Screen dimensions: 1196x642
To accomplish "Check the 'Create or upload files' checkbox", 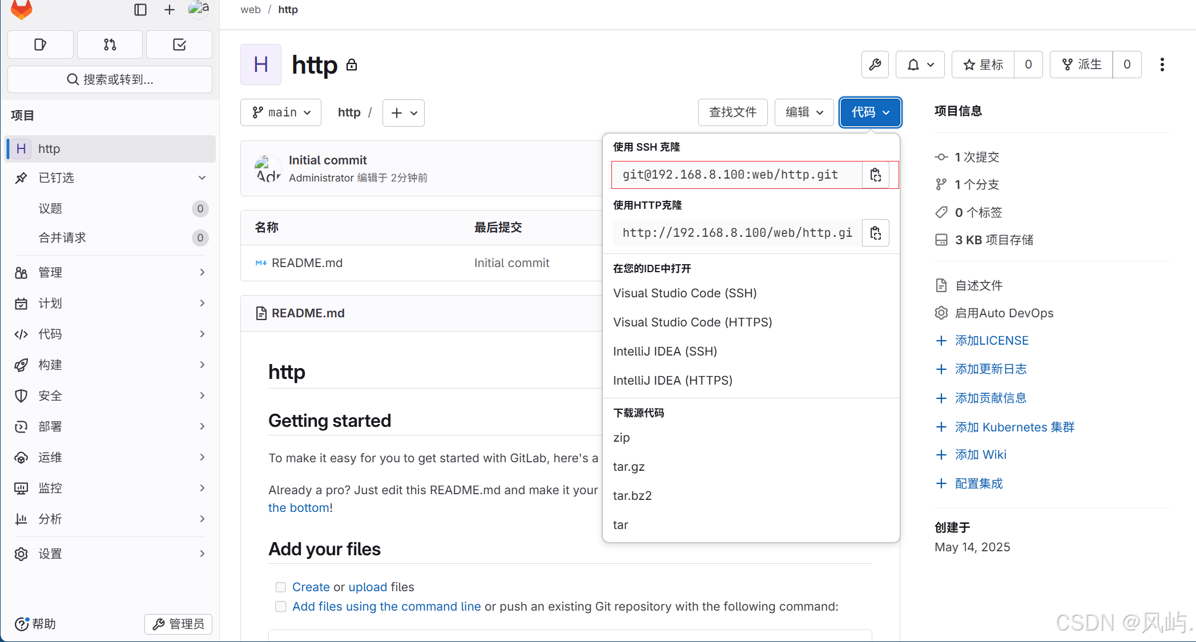I will (x=281, y=587).
